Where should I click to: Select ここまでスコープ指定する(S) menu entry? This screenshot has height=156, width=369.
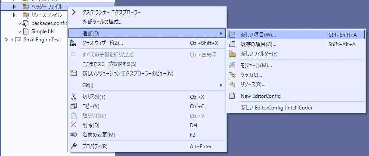[x=147, y=64]
